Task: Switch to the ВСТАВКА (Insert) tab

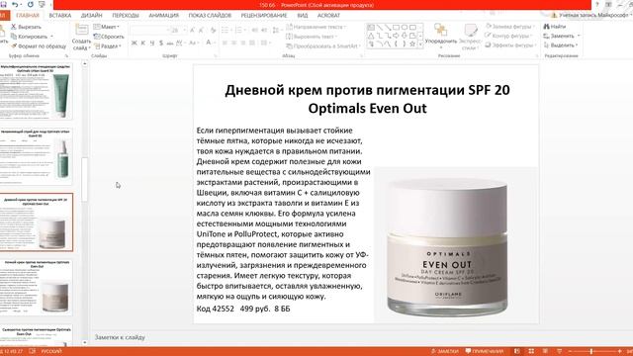Action: tap(60, 16)
